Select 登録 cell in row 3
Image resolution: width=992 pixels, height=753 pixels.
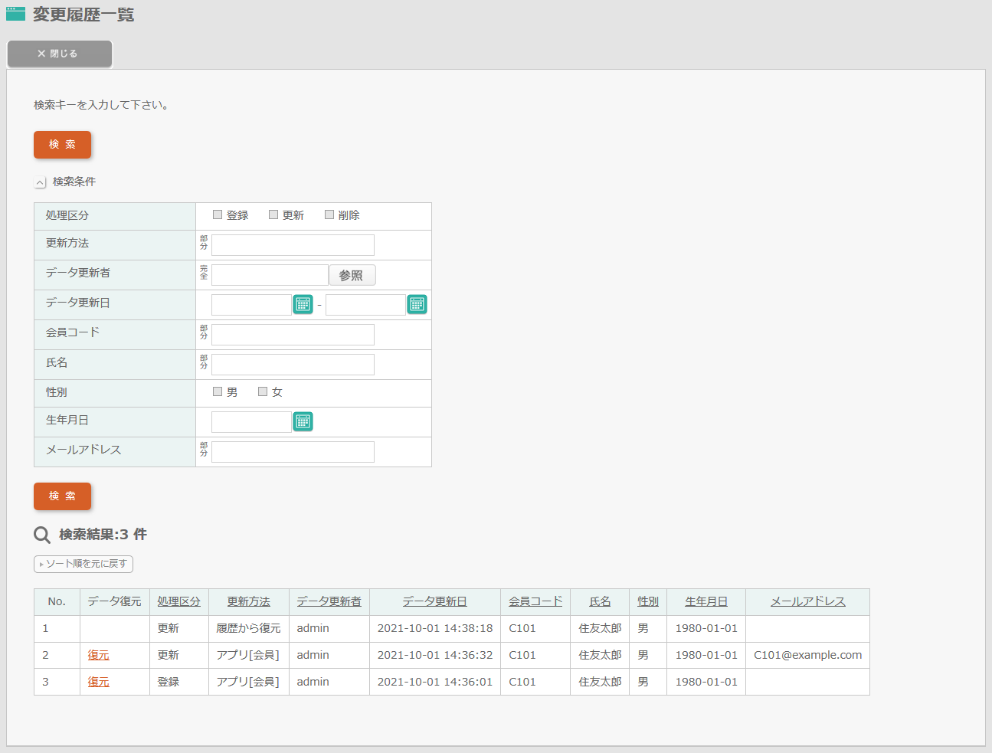[x=179, y=682]
